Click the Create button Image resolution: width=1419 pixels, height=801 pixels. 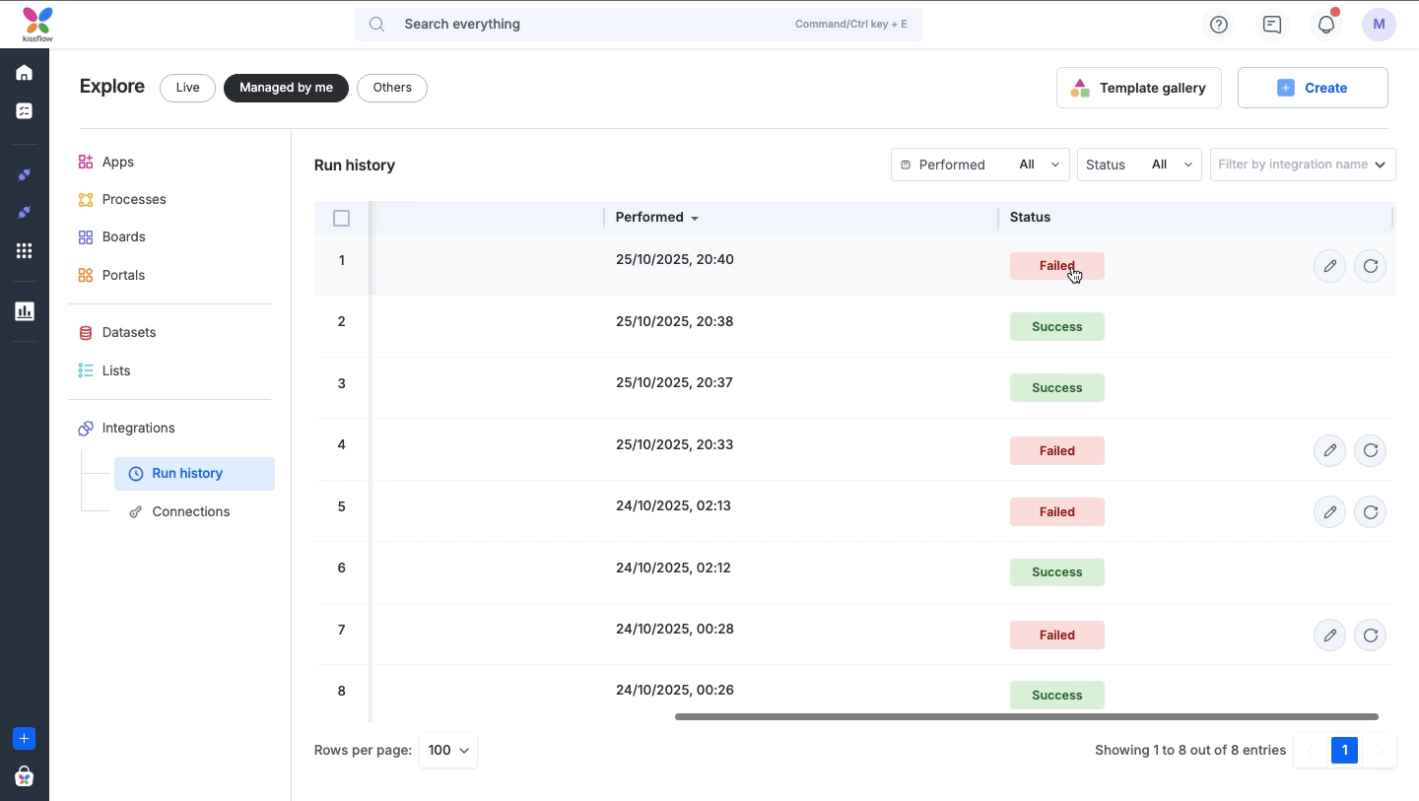[1313, 88]
